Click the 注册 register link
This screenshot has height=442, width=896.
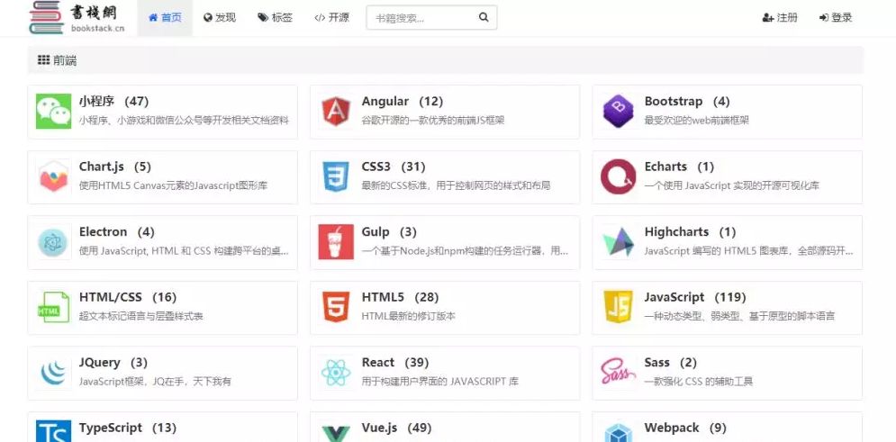click(780, 18)
